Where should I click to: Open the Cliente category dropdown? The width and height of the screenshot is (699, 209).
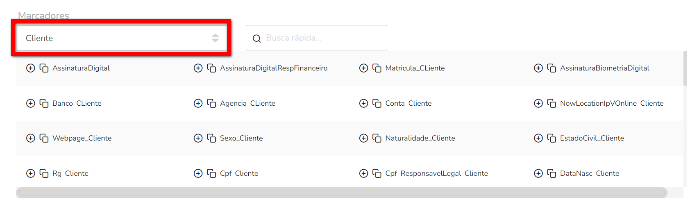tap(121, 38)
